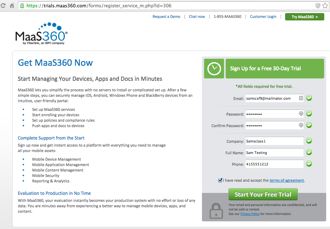The image size is (330, 229).
Task: Click the green checkmark next to Full Name
Action: click(309, 152)
